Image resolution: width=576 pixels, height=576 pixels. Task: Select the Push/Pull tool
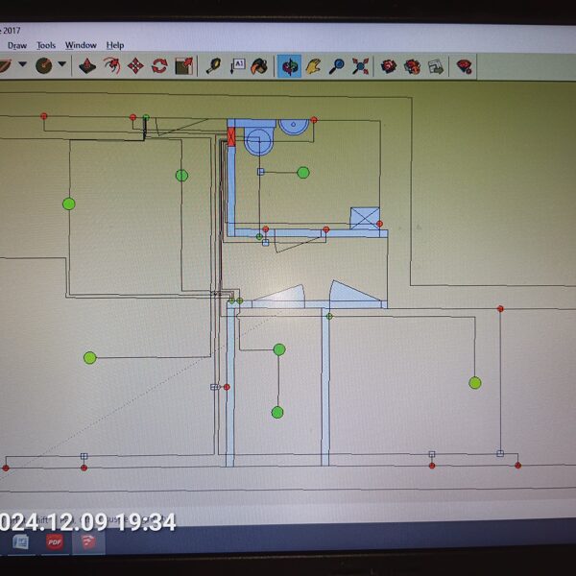(87, 65)
